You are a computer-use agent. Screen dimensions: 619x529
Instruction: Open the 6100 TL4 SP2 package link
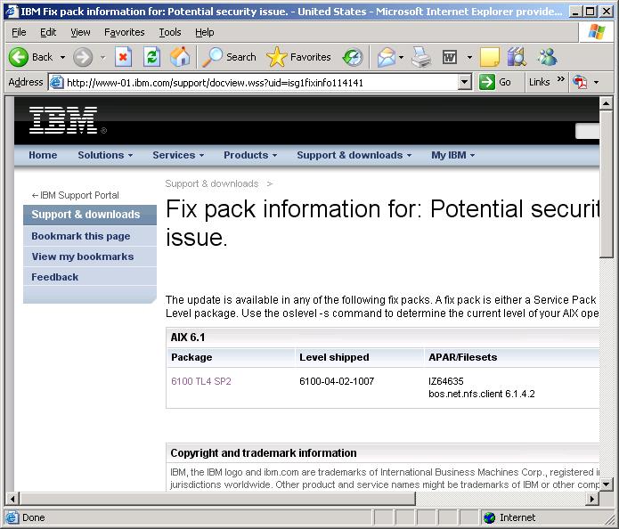(201, 381)
